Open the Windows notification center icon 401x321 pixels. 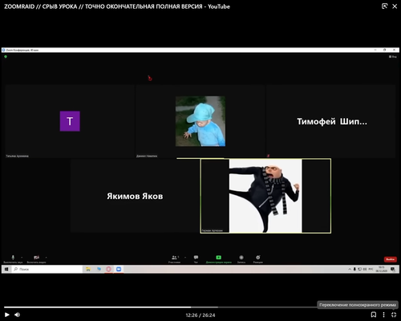[x=393, y=269]
